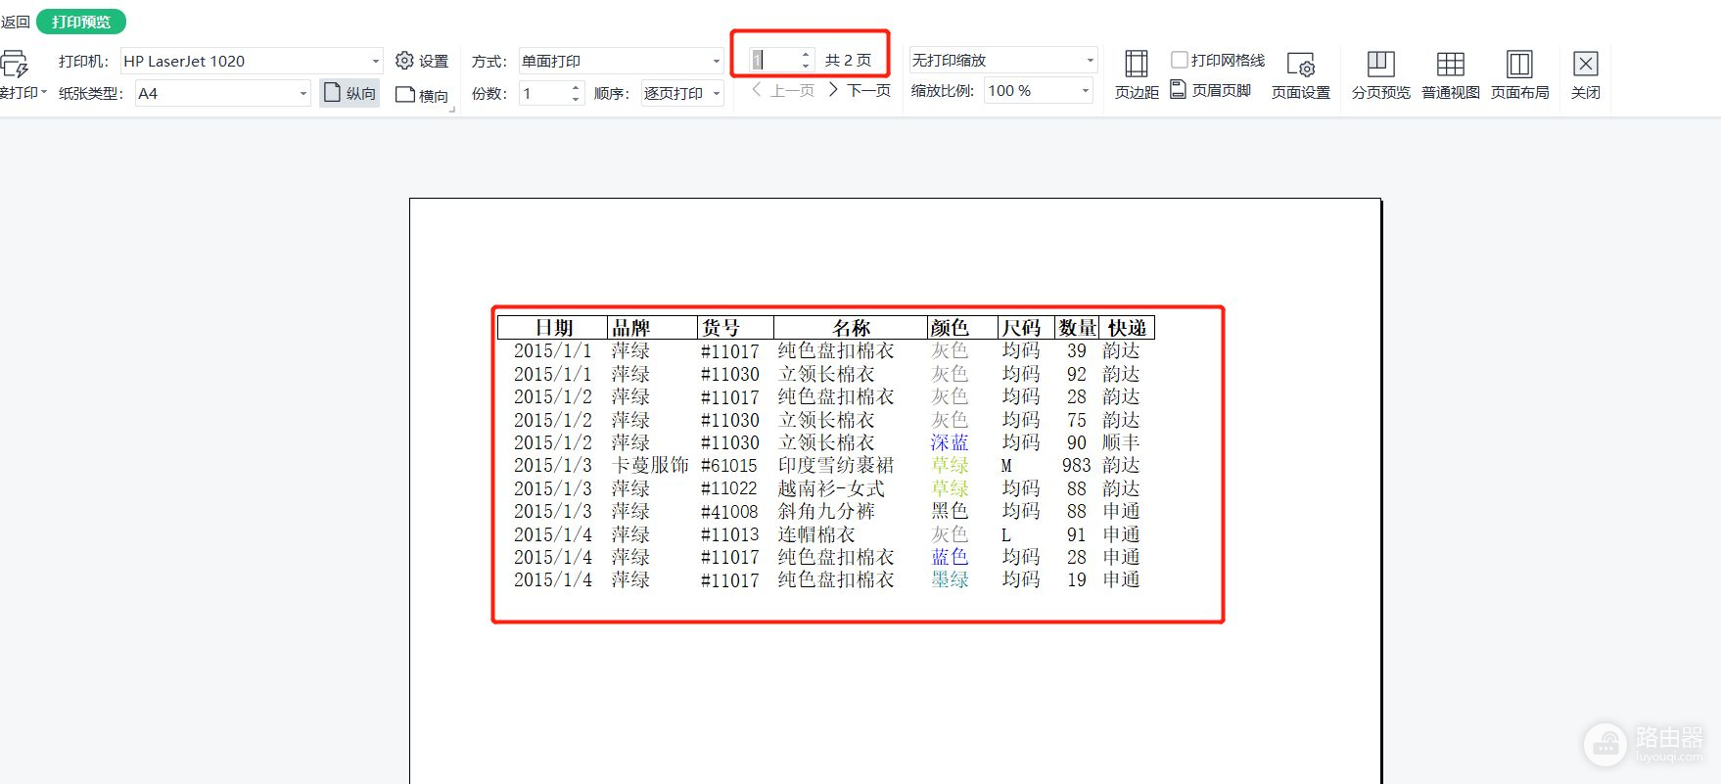Click 蓝色 color cell
This screenshot has height=784, width=1721.
coord(950,557)
